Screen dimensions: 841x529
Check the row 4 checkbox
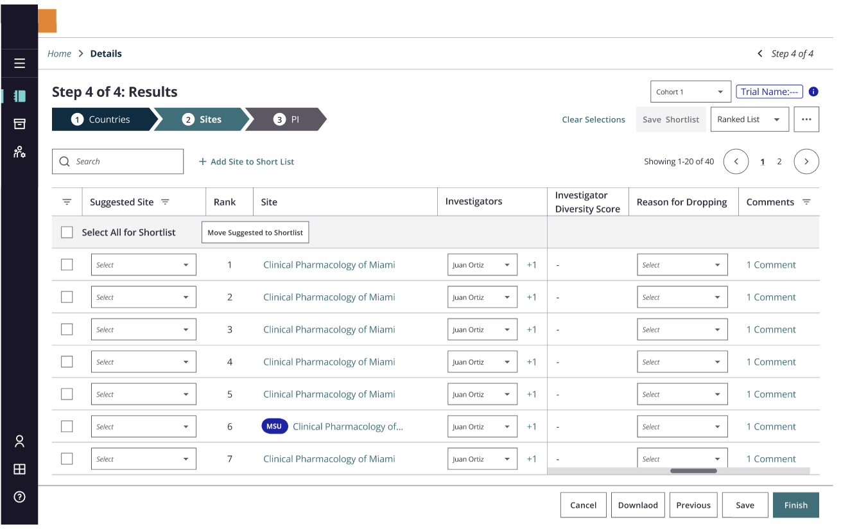tap(67, 361)
